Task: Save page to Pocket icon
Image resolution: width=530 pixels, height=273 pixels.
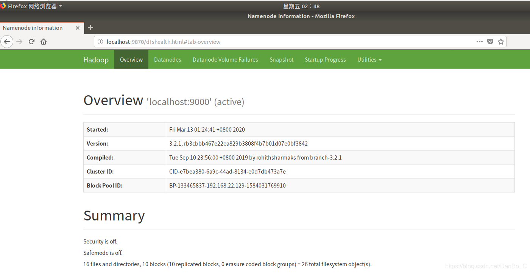Action: point(490,42)
